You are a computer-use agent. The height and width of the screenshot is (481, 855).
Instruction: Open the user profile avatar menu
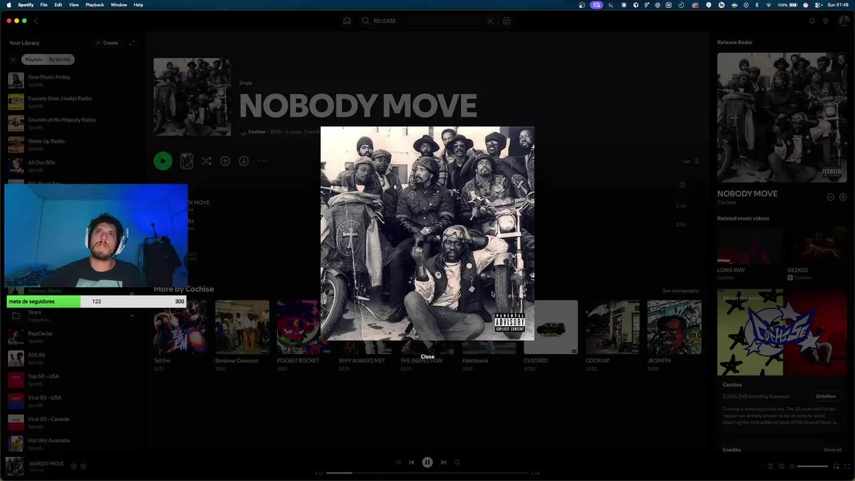[x=844, y=21]
